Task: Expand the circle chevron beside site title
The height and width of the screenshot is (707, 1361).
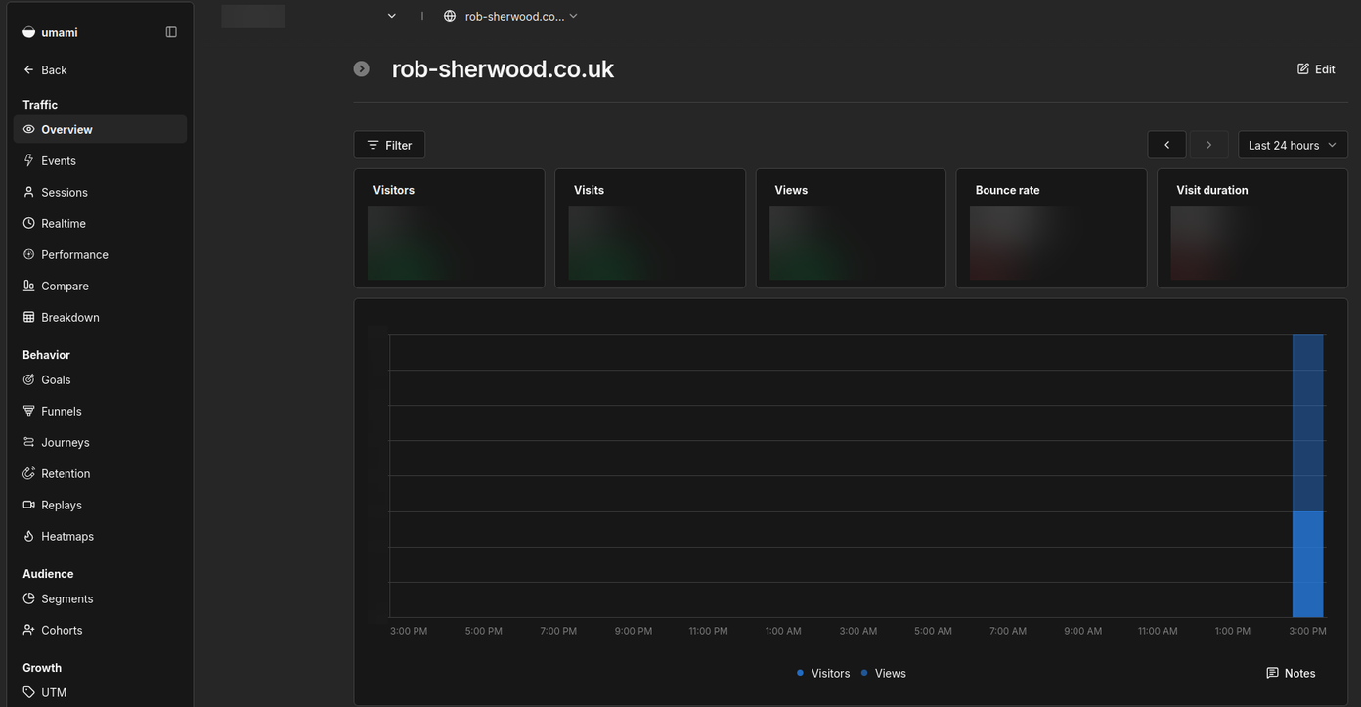Action: (362, 68)
